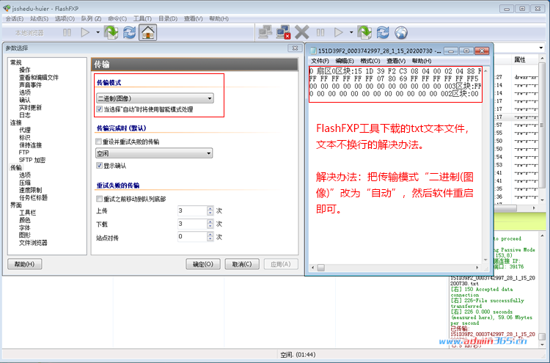550x363 pixels.
Task: Open the 空闲 completion action dropdown
Action: [x=154, y=153]
